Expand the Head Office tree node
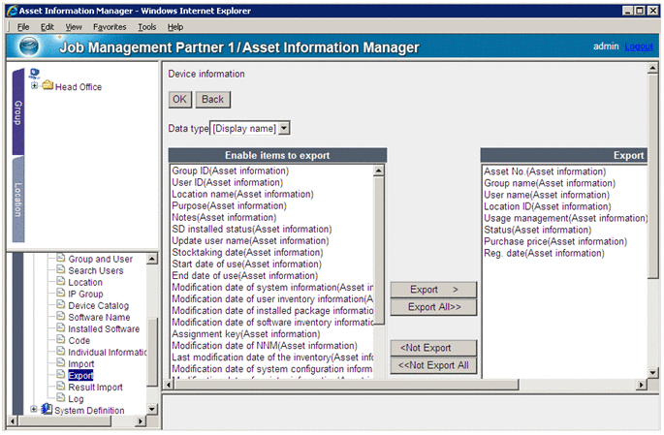 click(x=34, y=86)
